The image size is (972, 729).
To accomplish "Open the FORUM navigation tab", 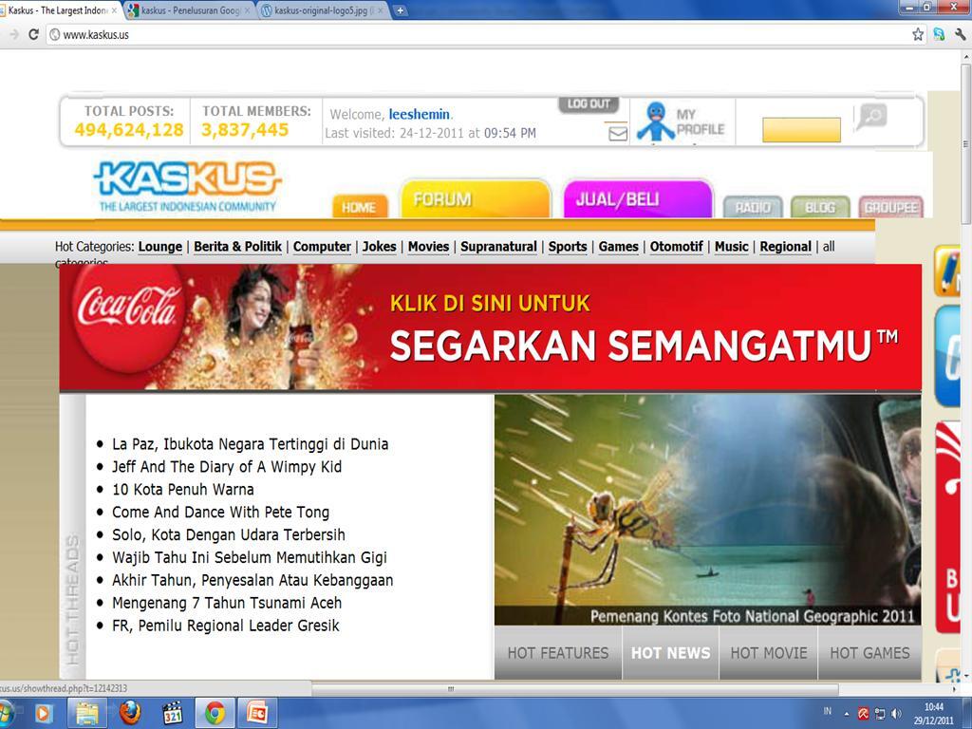I will (475, 199).
